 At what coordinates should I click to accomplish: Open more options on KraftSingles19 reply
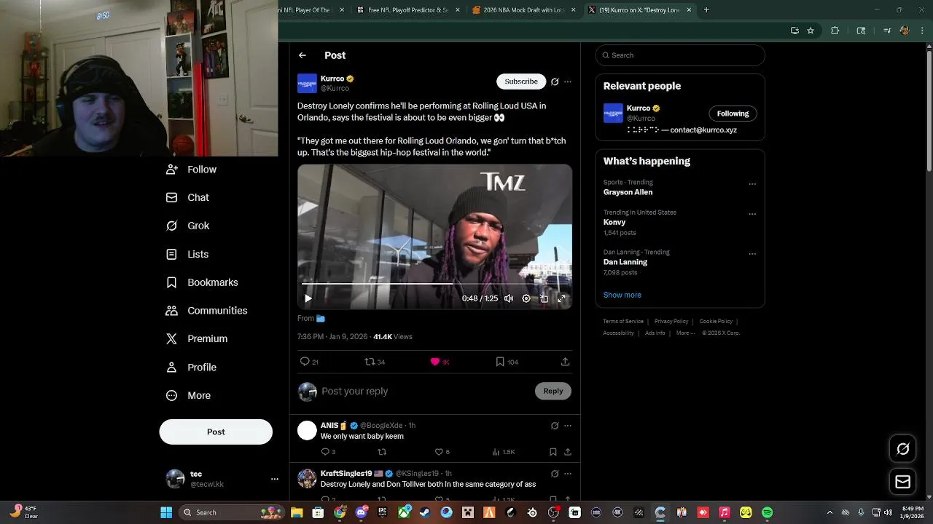tap(568, 474)
